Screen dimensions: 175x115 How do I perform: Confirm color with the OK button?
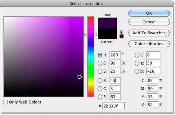pos(149,13)
